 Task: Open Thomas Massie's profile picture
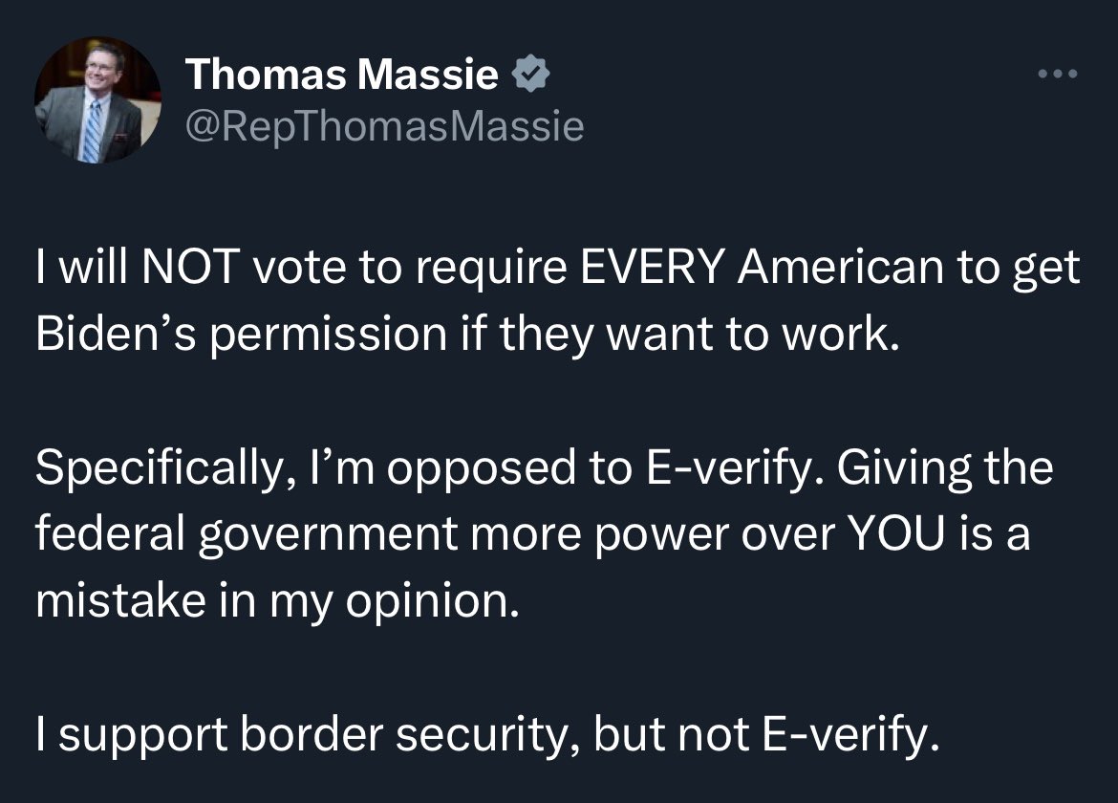tap(97, 99)
